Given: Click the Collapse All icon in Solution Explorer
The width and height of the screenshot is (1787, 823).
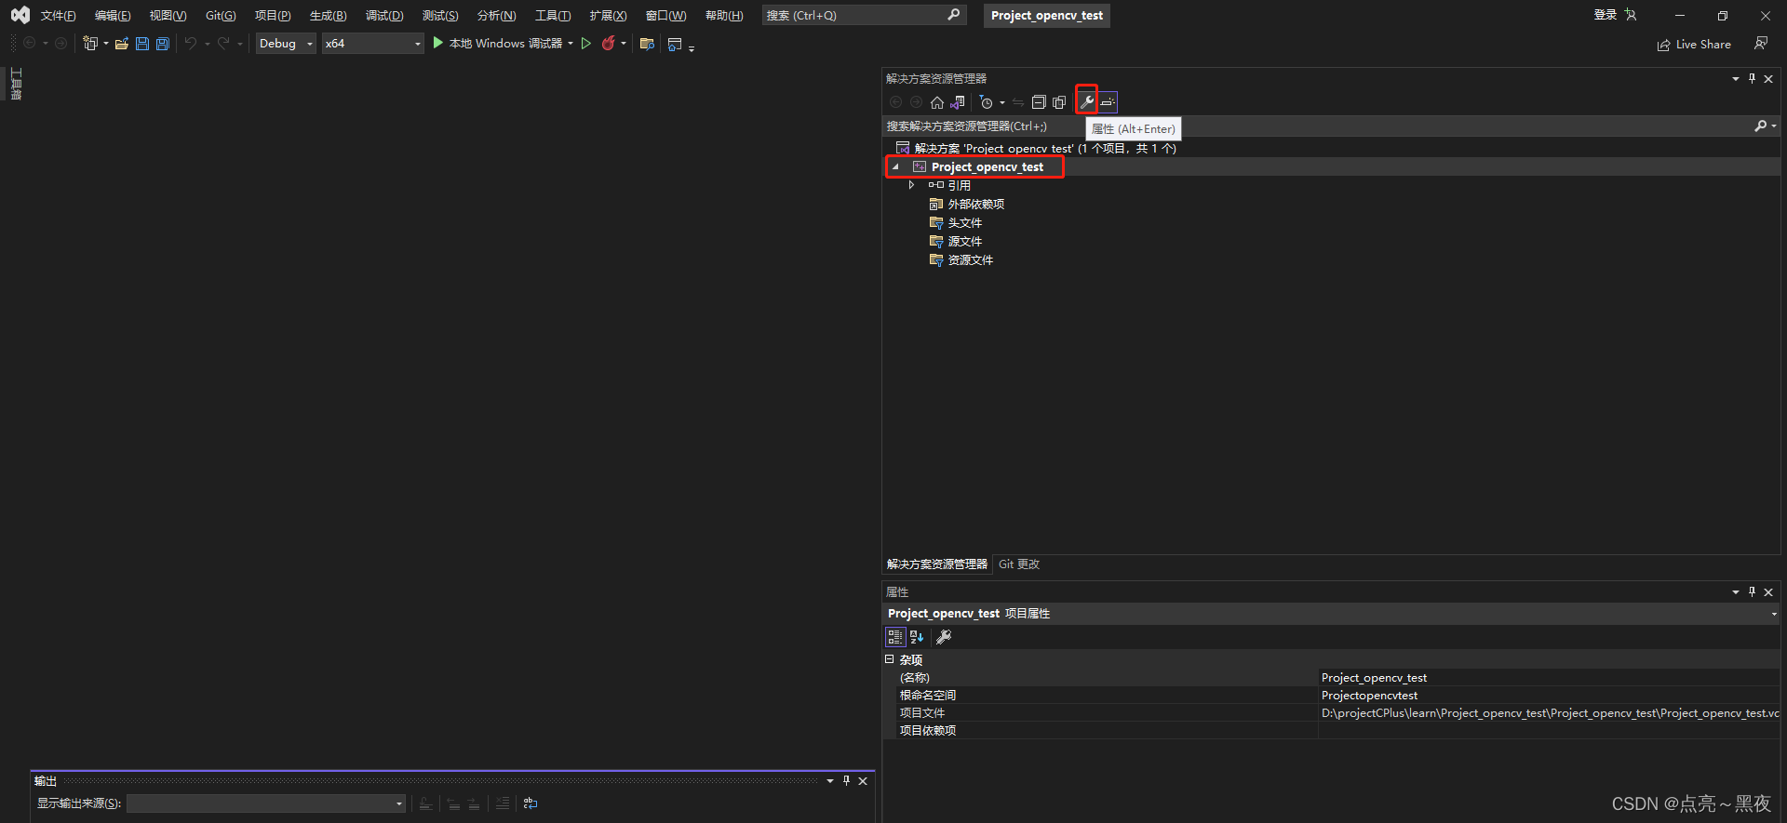Looking at the screenshot, I should click(x=1039, y=102).
